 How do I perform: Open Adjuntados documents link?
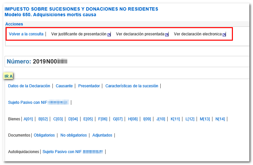coord(102,135)
